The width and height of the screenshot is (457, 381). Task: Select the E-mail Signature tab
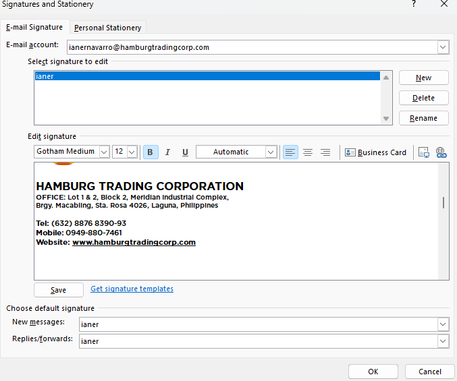point(34,27)
